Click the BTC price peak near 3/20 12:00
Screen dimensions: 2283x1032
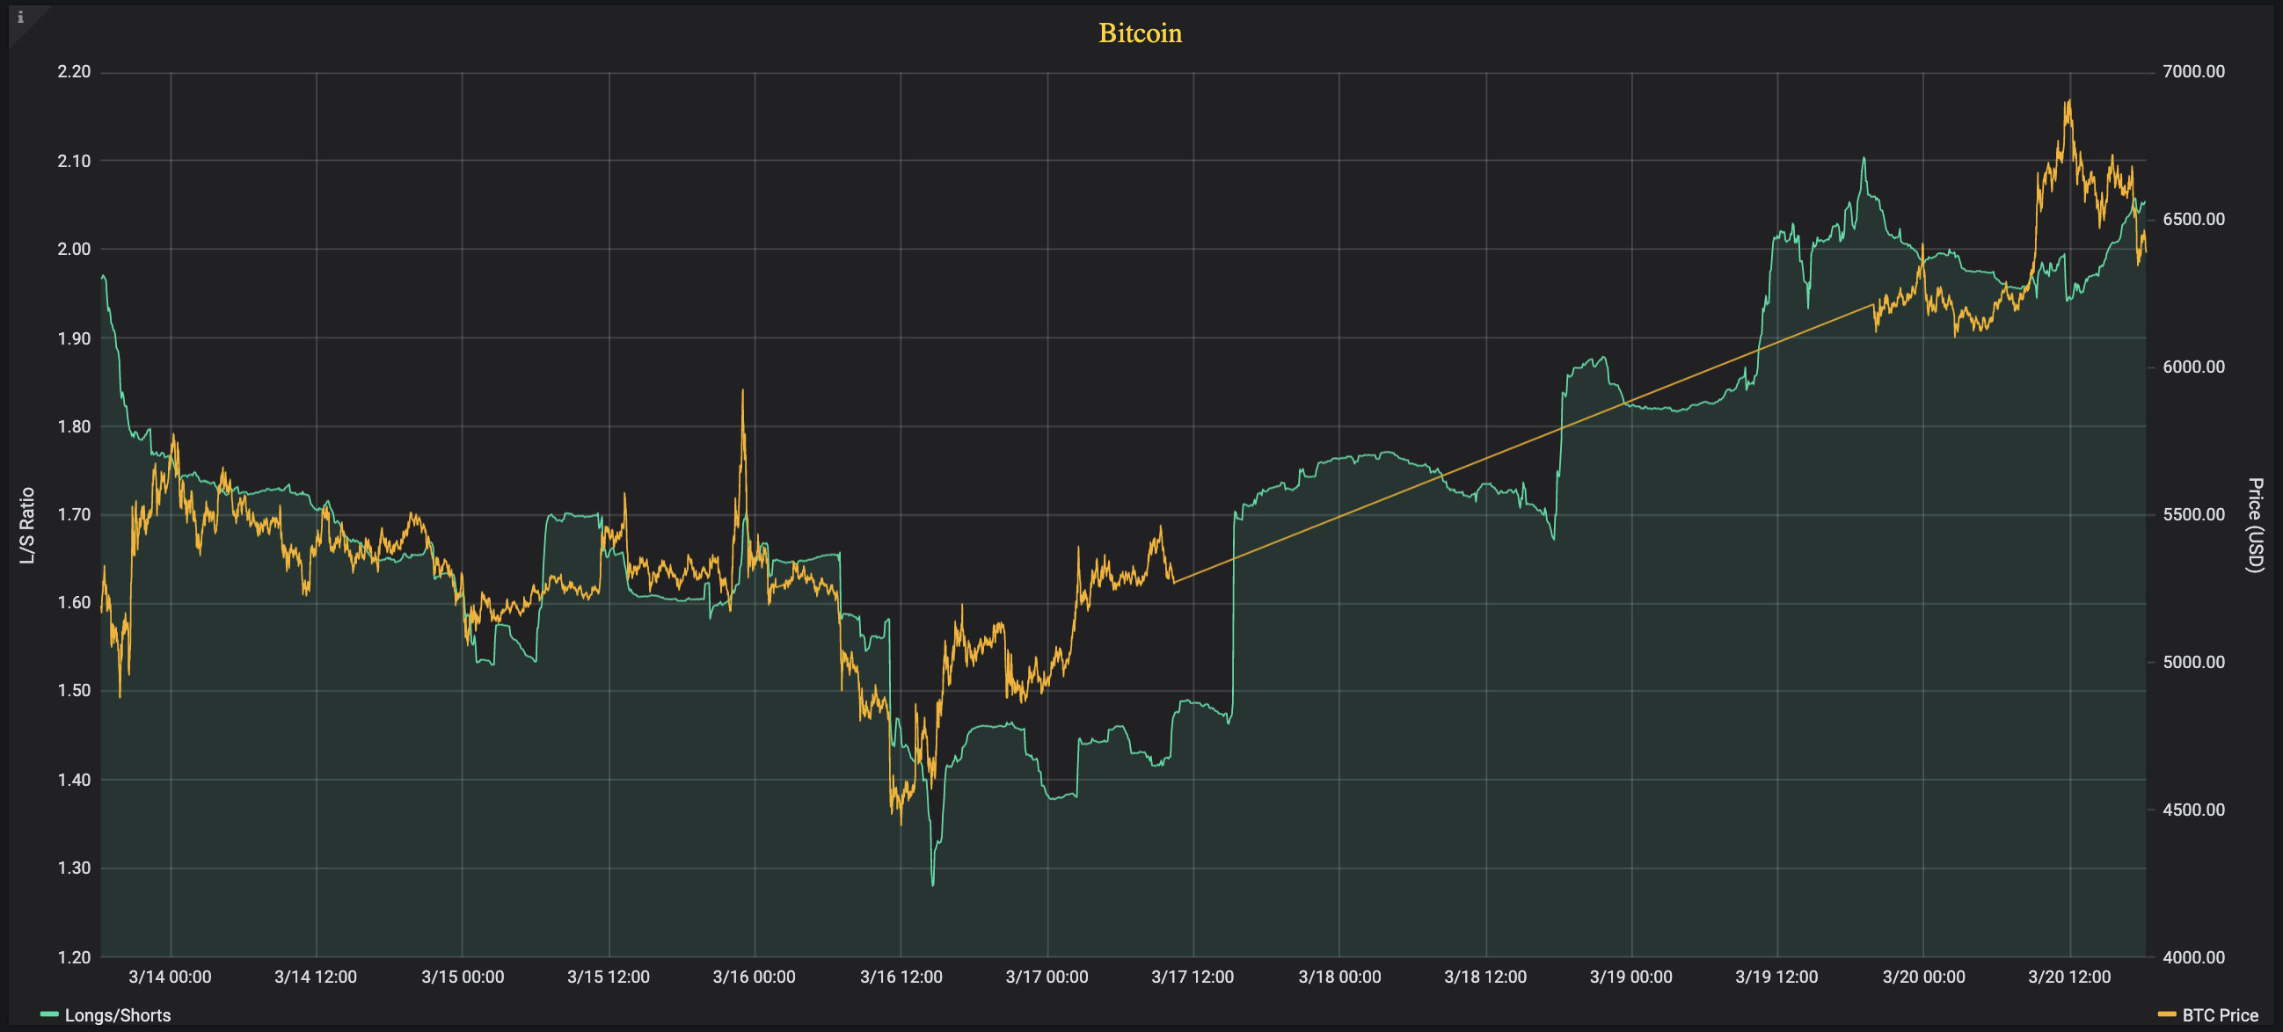2068,101
